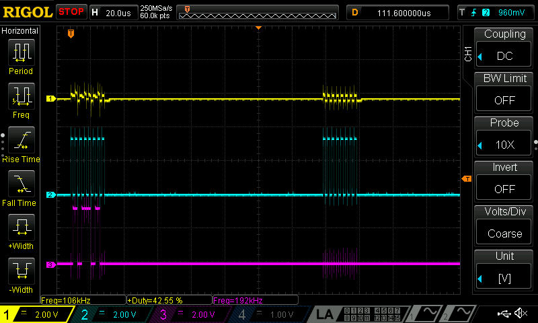
Task: Select the -Width measurement icon
Action: (22, 271)
